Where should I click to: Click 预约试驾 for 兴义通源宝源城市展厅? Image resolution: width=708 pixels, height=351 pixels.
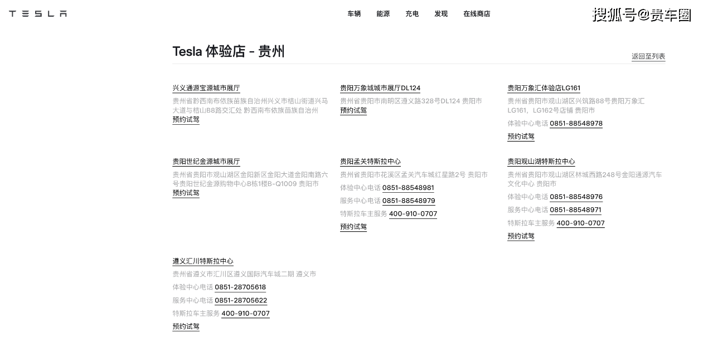tap(186, 120)
